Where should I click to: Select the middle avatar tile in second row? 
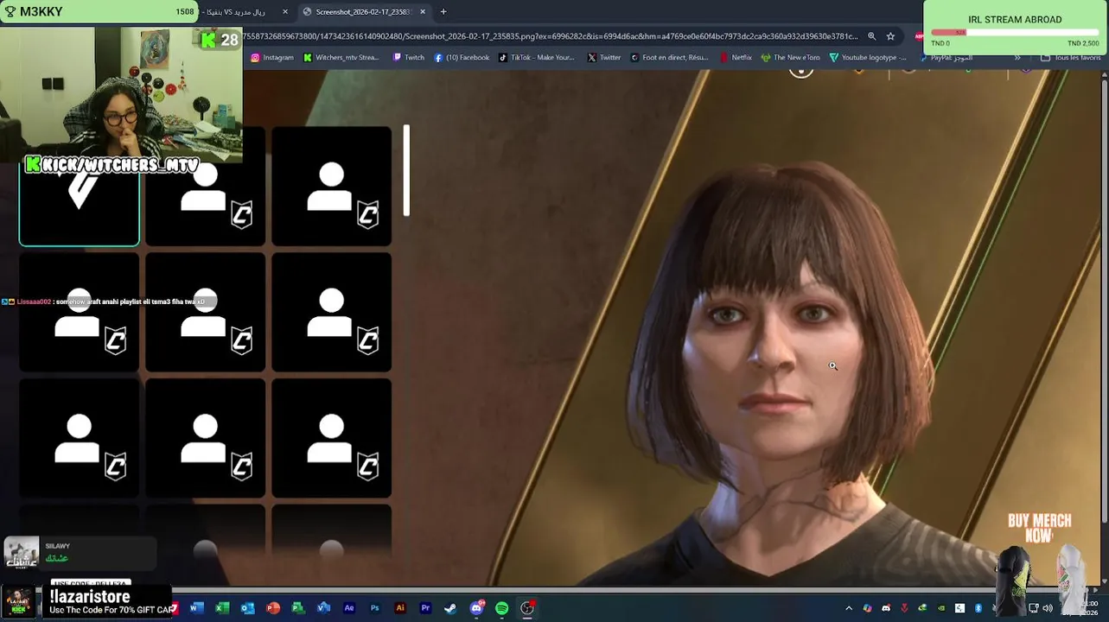click(x=206, y=312)
